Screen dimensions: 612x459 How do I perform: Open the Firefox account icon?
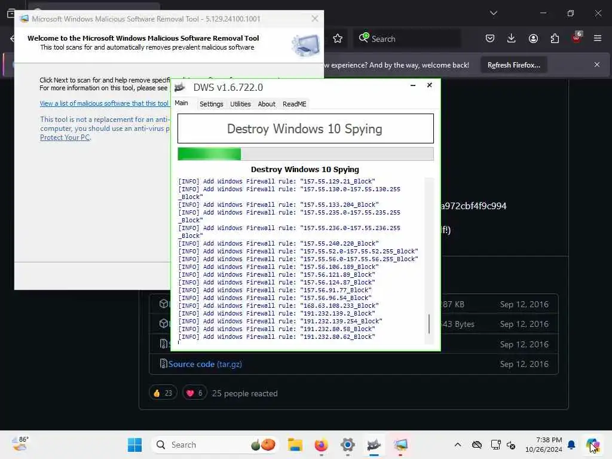[533, 38]
